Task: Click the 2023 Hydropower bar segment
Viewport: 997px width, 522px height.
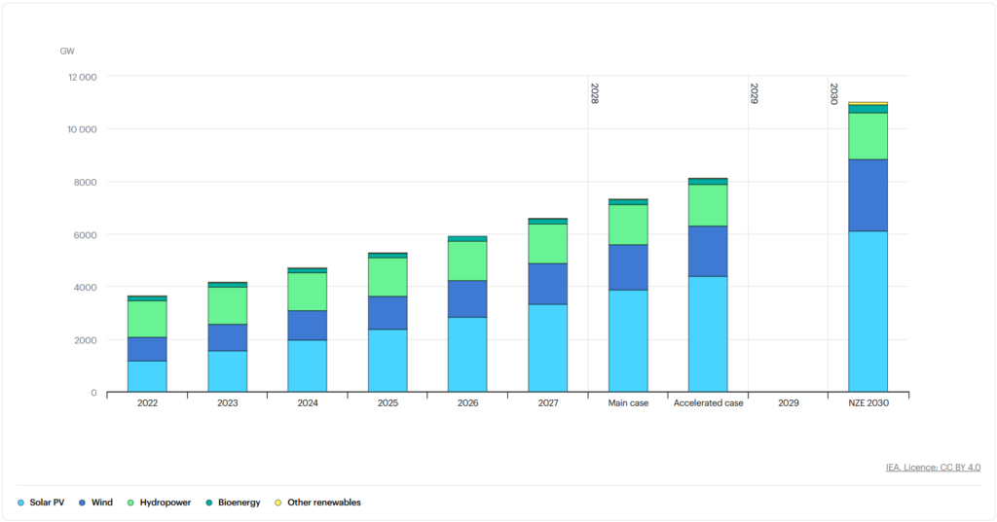Action: pyautogui.click(x=227, y=305)
